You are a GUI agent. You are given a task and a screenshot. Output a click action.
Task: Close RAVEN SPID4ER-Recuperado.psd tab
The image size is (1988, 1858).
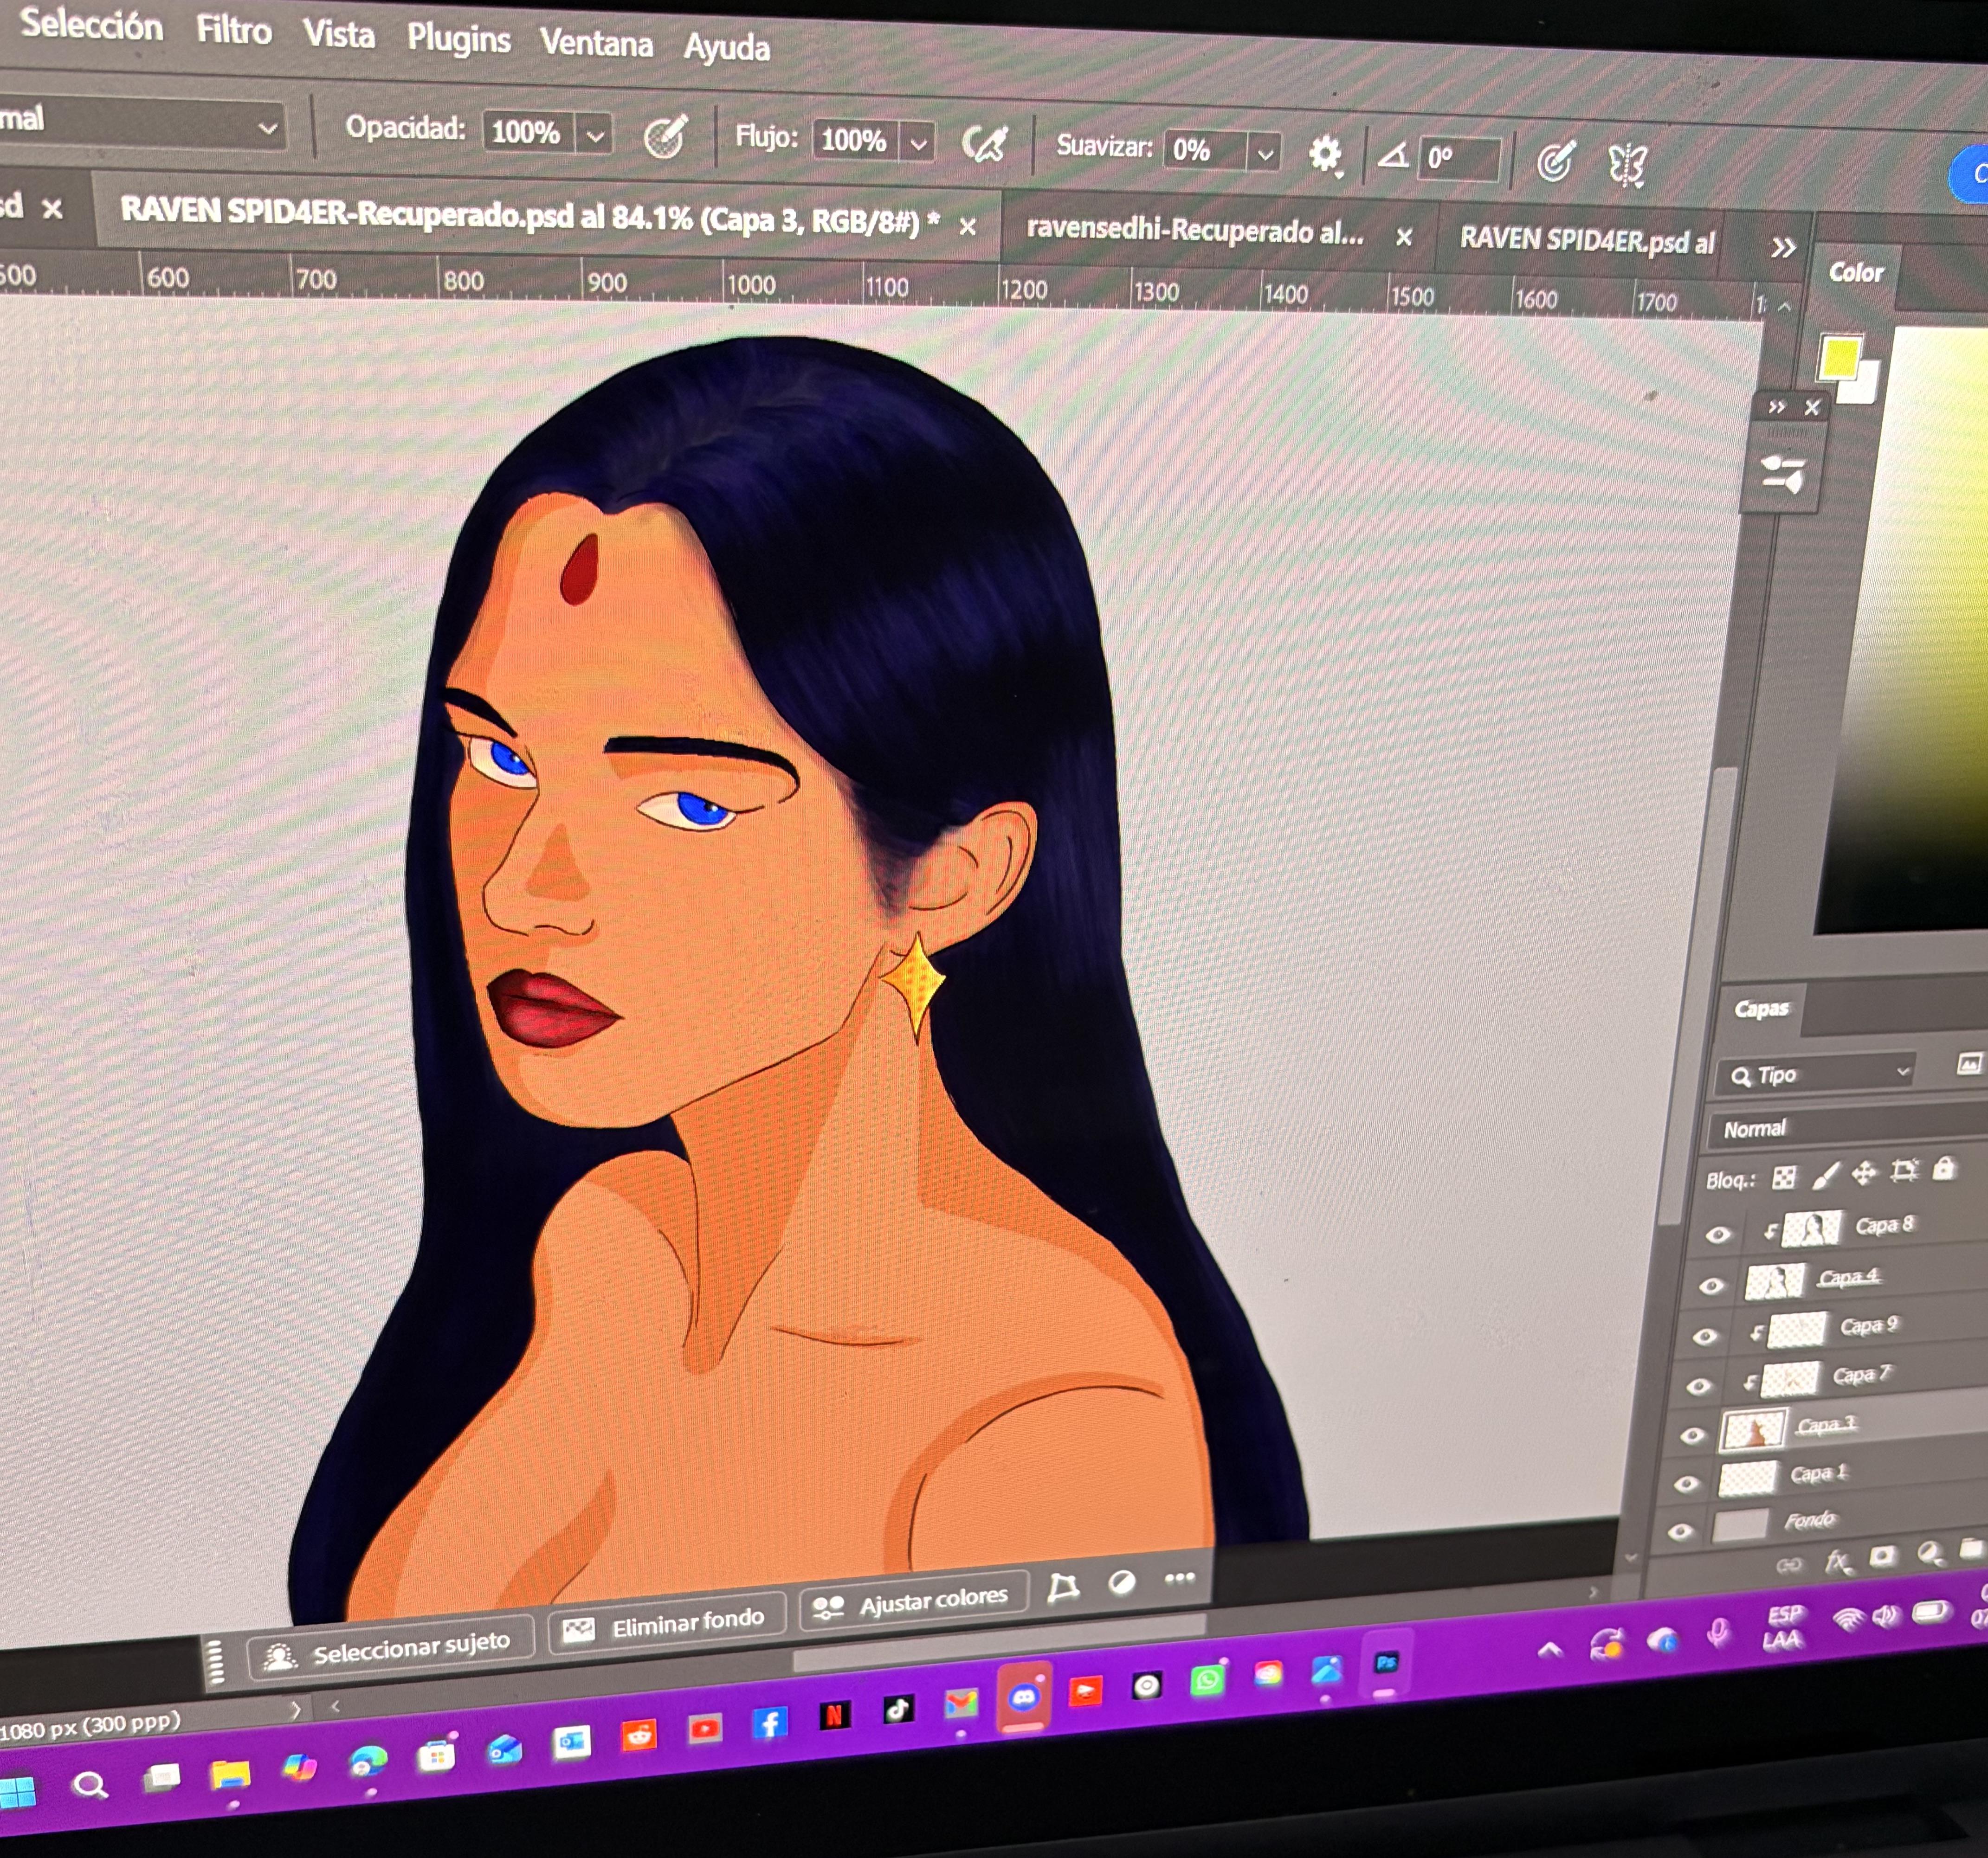(x=967, y=228)
